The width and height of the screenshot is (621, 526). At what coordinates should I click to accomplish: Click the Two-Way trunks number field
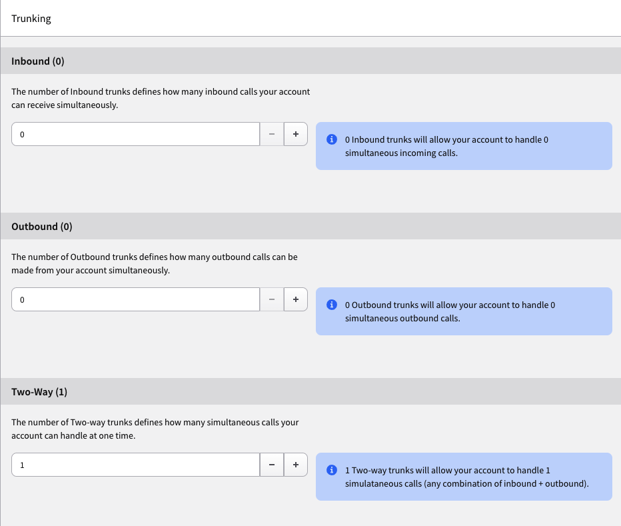pos(135,465)
